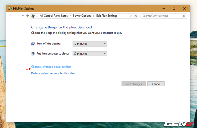Click the Power Options address bar icon
Screen dimensions: 197x128
pos(33,16)
